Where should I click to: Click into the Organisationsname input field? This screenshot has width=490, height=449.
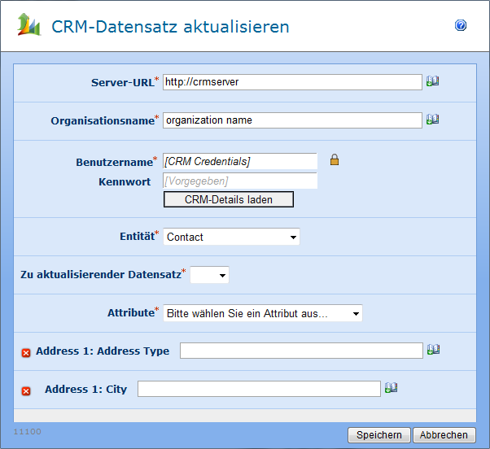292,120
